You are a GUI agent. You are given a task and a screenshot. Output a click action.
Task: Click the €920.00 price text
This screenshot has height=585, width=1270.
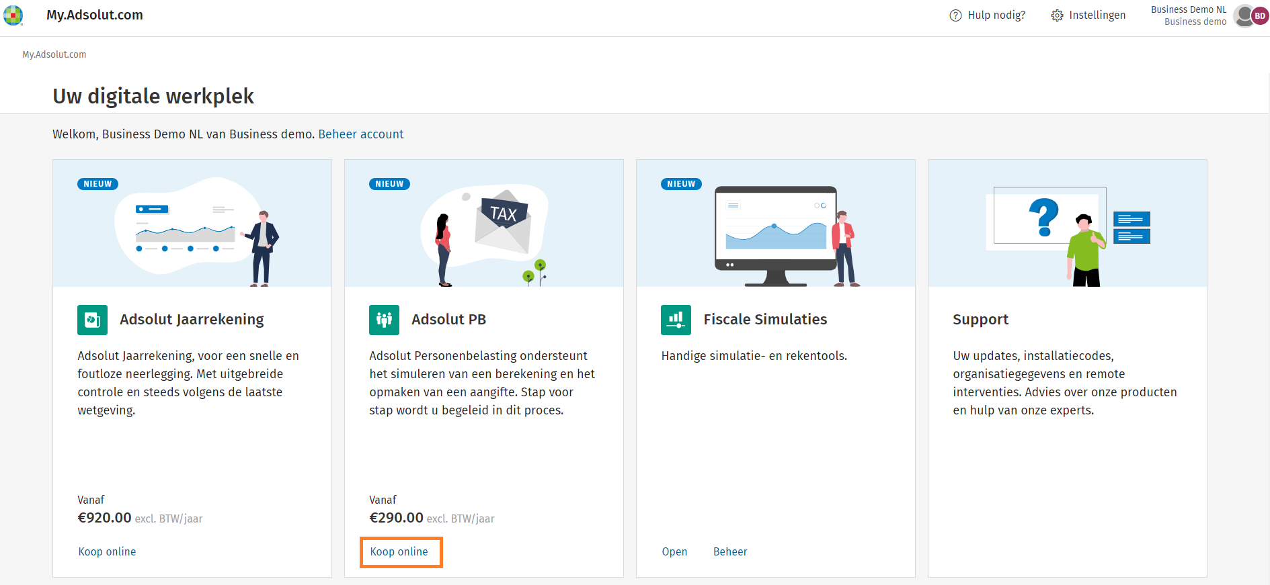[x=105, y=518]
